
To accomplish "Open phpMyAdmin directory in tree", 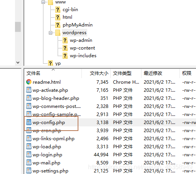I will point(78,25).
